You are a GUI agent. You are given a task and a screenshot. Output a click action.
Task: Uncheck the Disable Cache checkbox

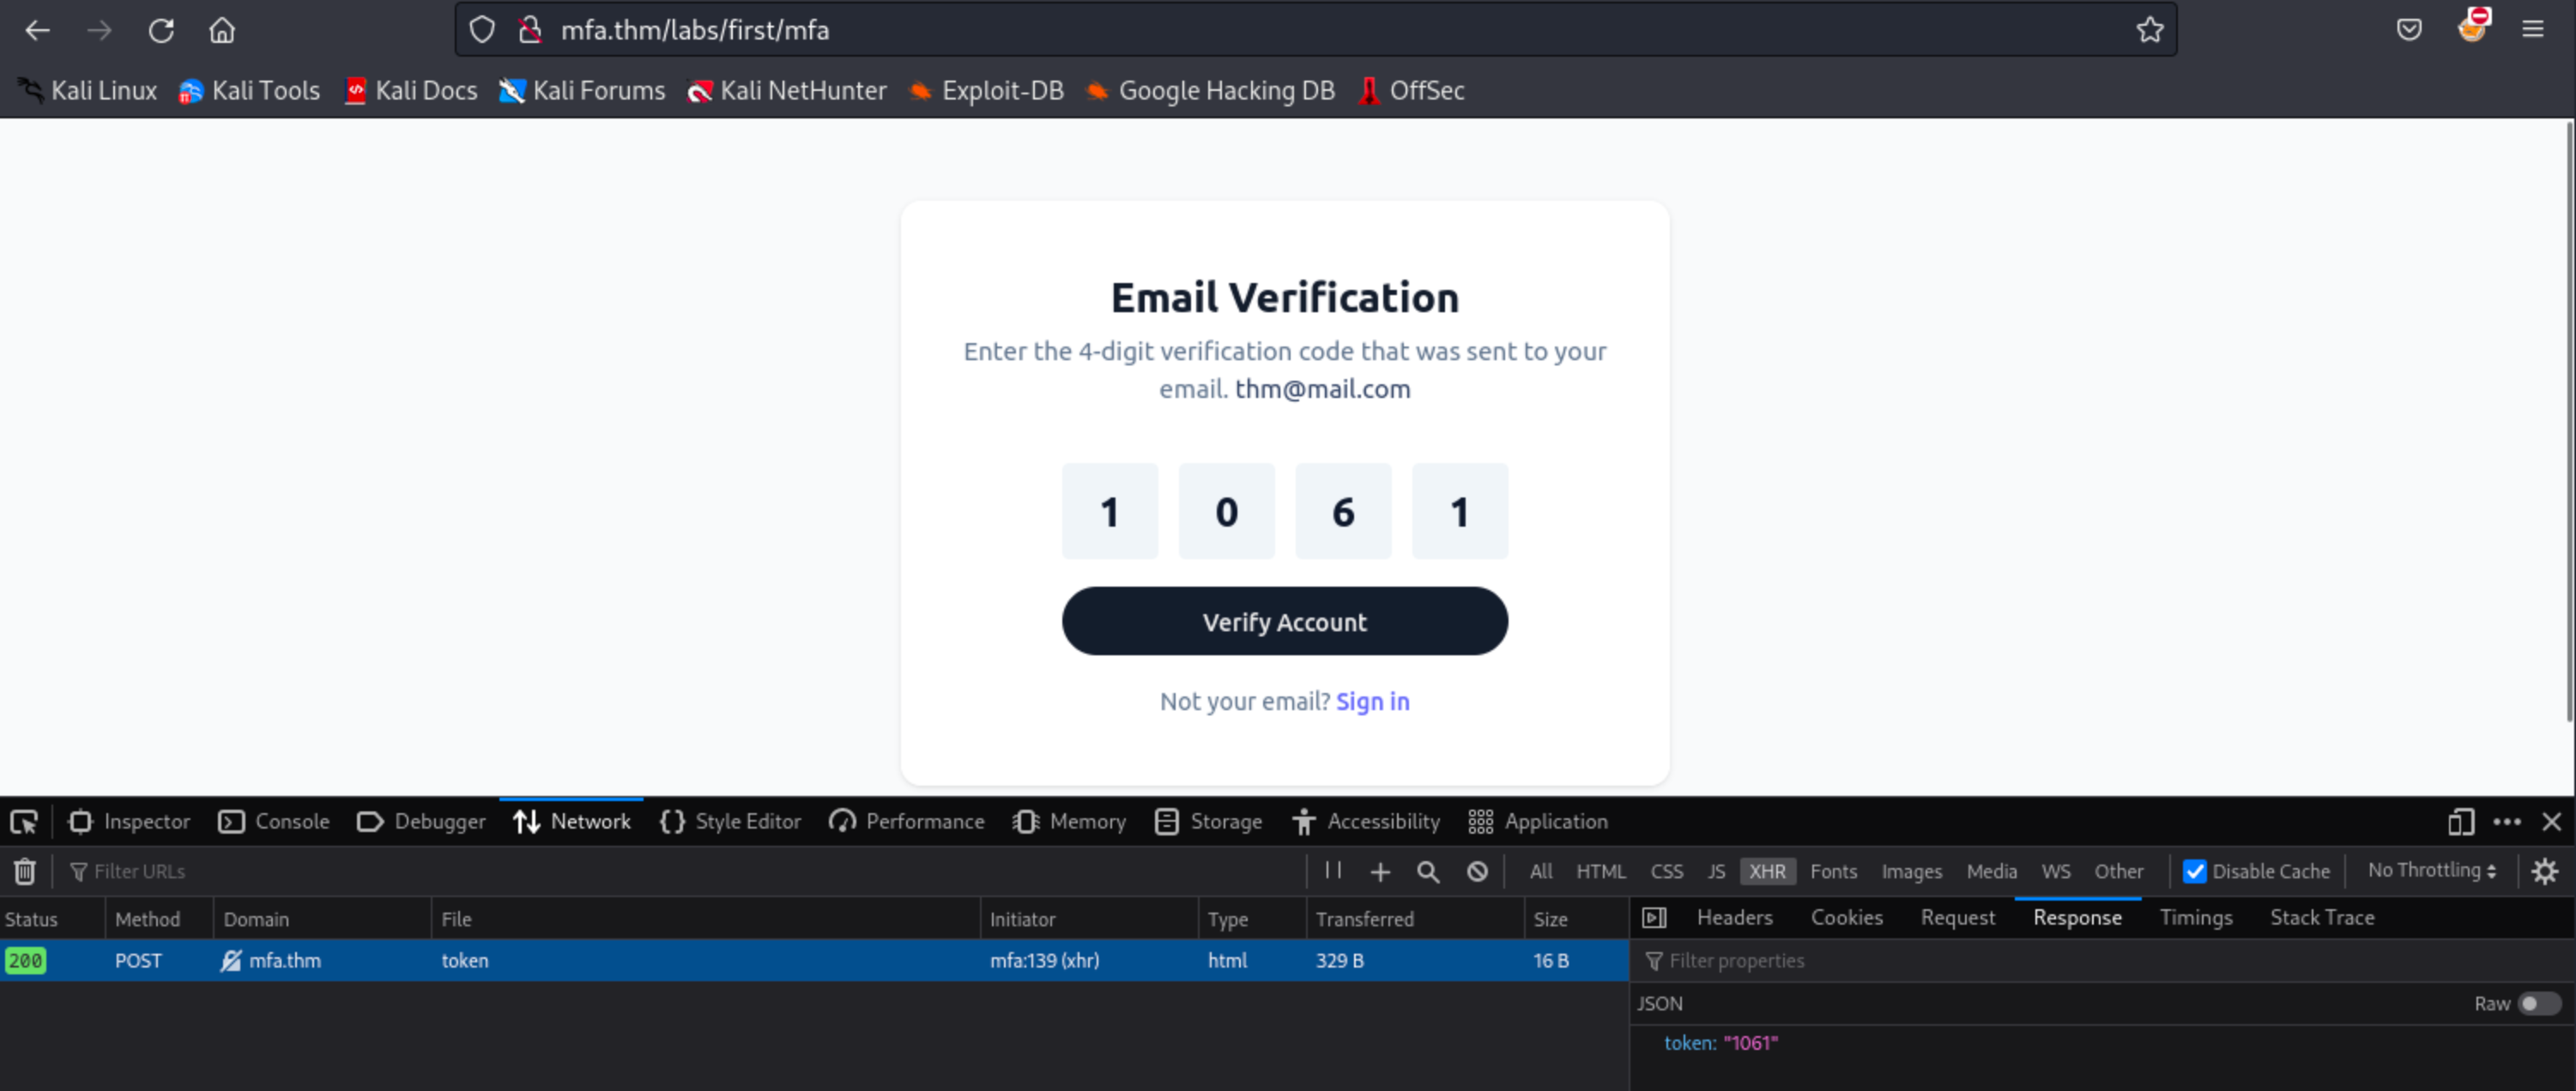(2194, 871)
